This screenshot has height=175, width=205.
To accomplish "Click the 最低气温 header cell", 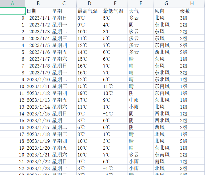I will pyautogui.click(x=115, y=11).
